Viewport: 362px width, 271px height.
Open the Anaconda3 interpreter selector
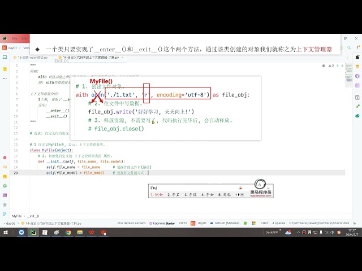[x=319, y=223]
